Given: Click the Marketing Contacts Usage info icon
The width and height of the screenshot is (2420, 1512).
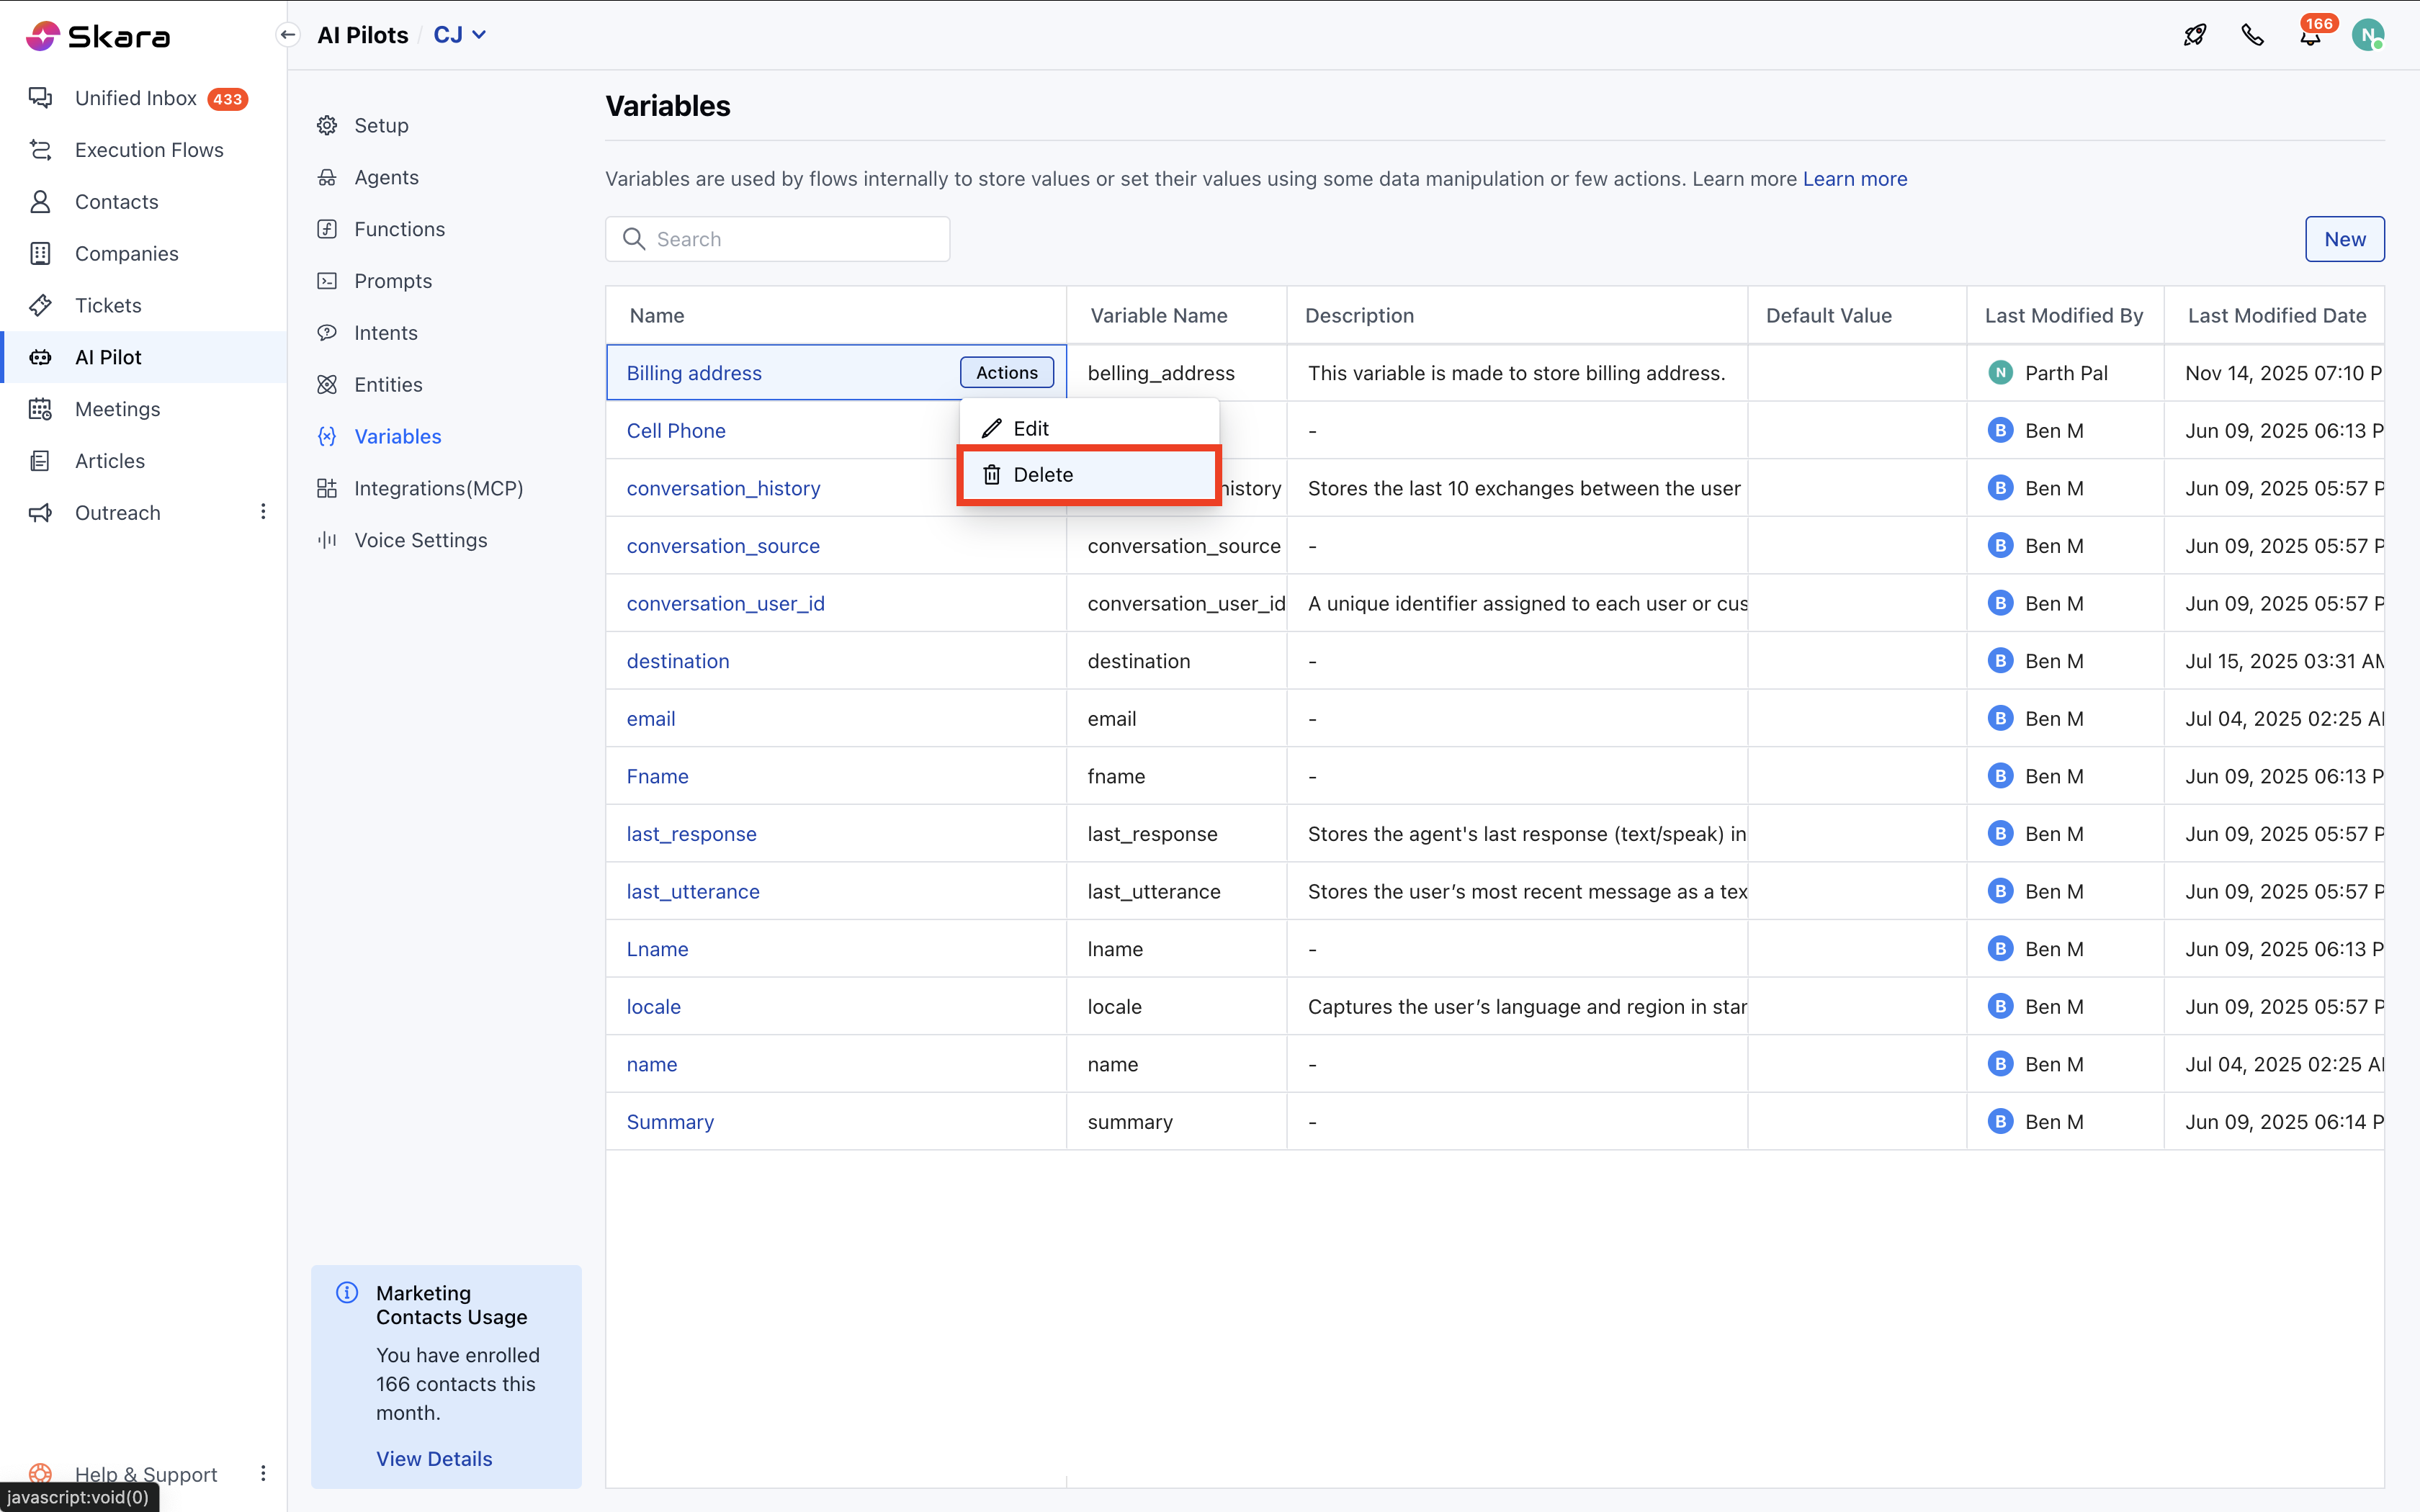Looking at the screenshot, I should 347,1292.
